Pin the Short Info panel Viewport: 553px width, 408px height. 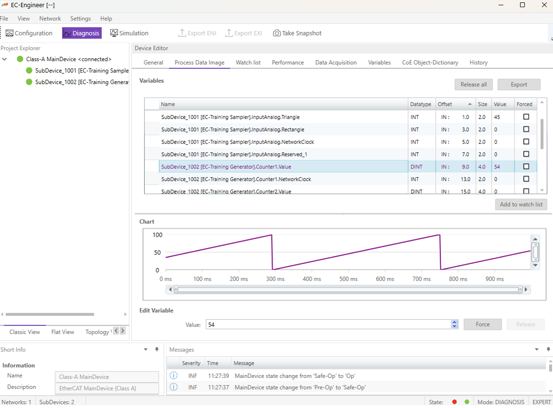157,350
